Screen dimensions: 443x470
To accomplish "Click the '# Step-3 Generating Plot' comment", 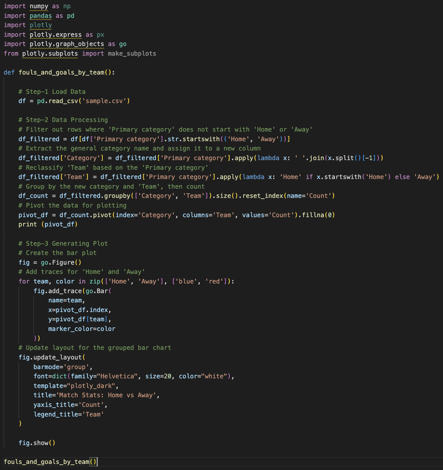I will [x=63, y=244].
